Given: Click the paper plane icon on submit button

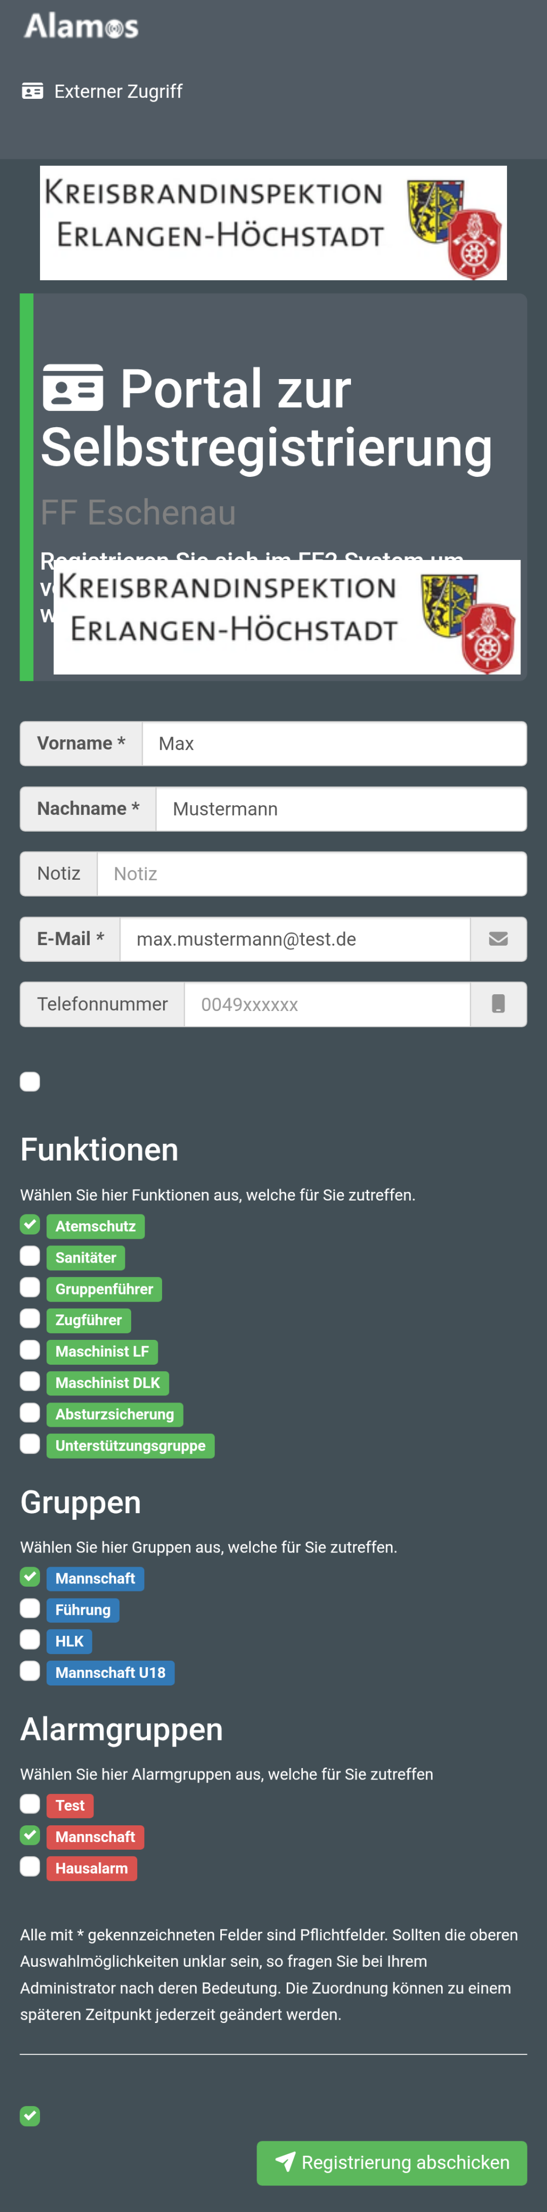Looking at the screenshot, I should tap(285, 2161).
